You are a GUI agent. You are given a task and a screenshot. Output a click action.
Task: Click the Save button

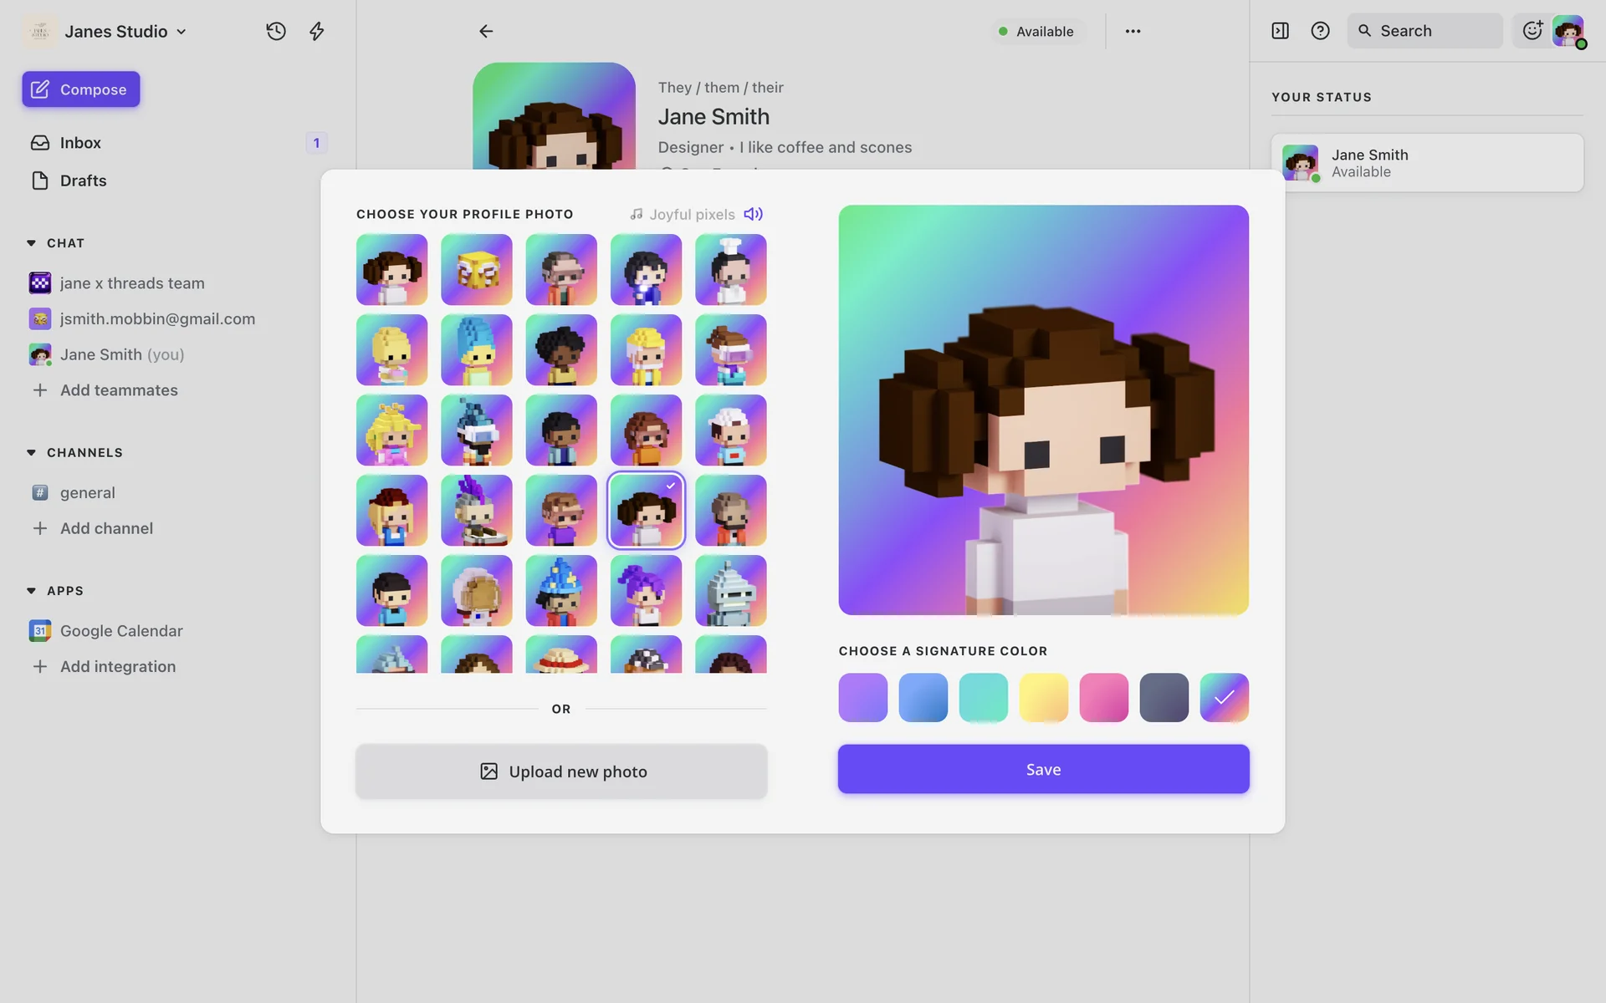tap(1043, 769)
